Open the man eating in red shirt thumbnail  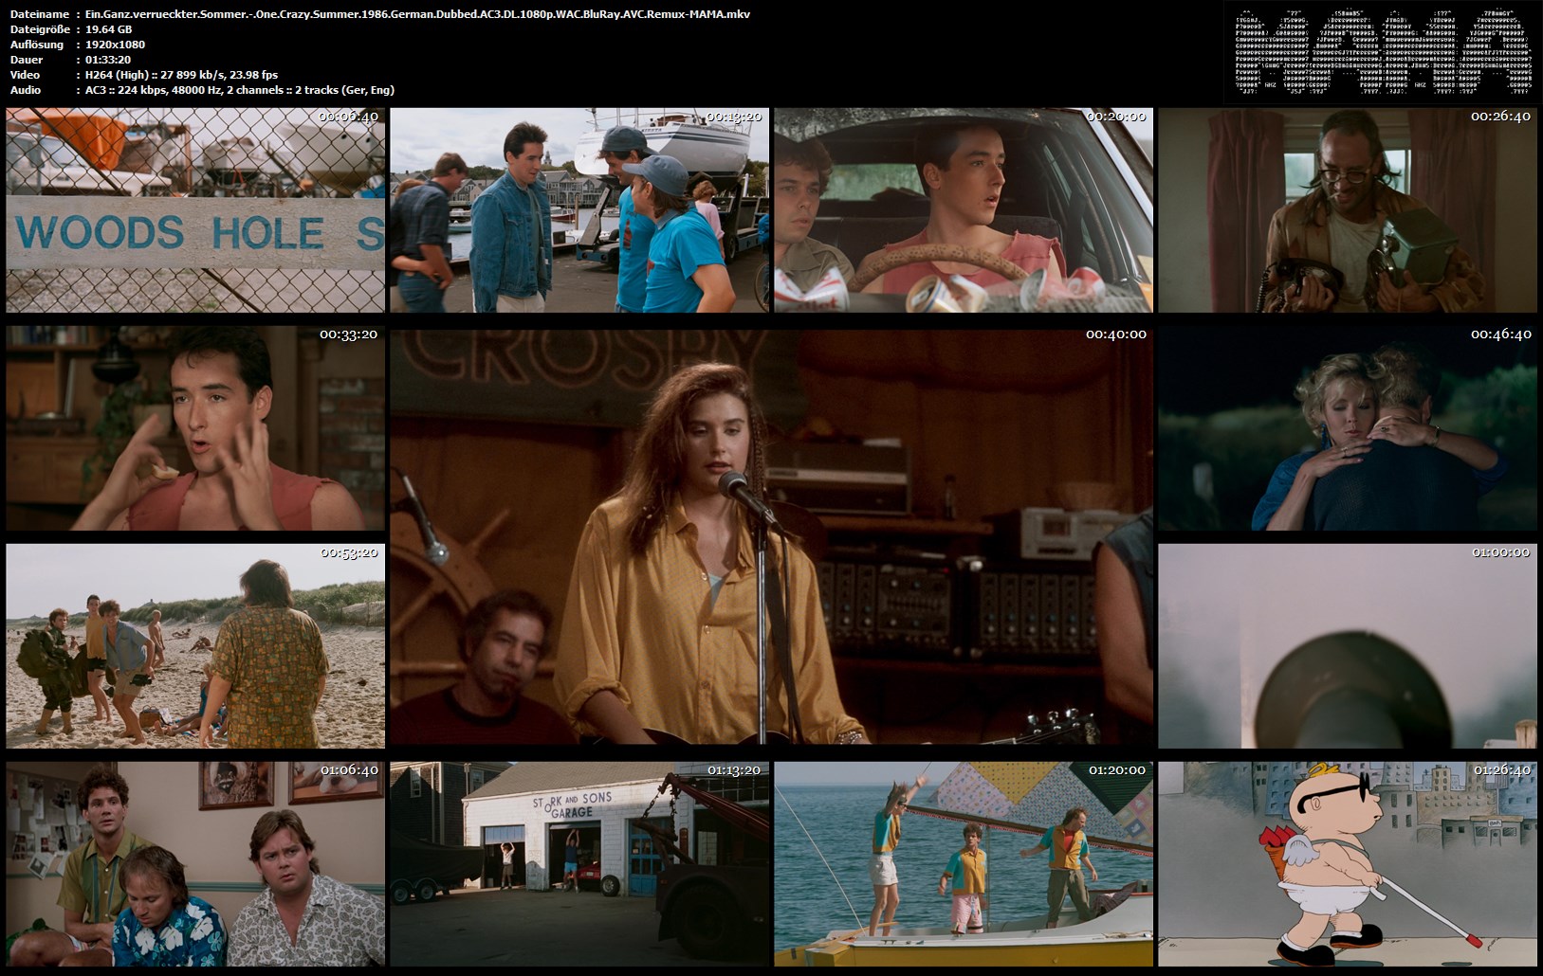[195, 428]
